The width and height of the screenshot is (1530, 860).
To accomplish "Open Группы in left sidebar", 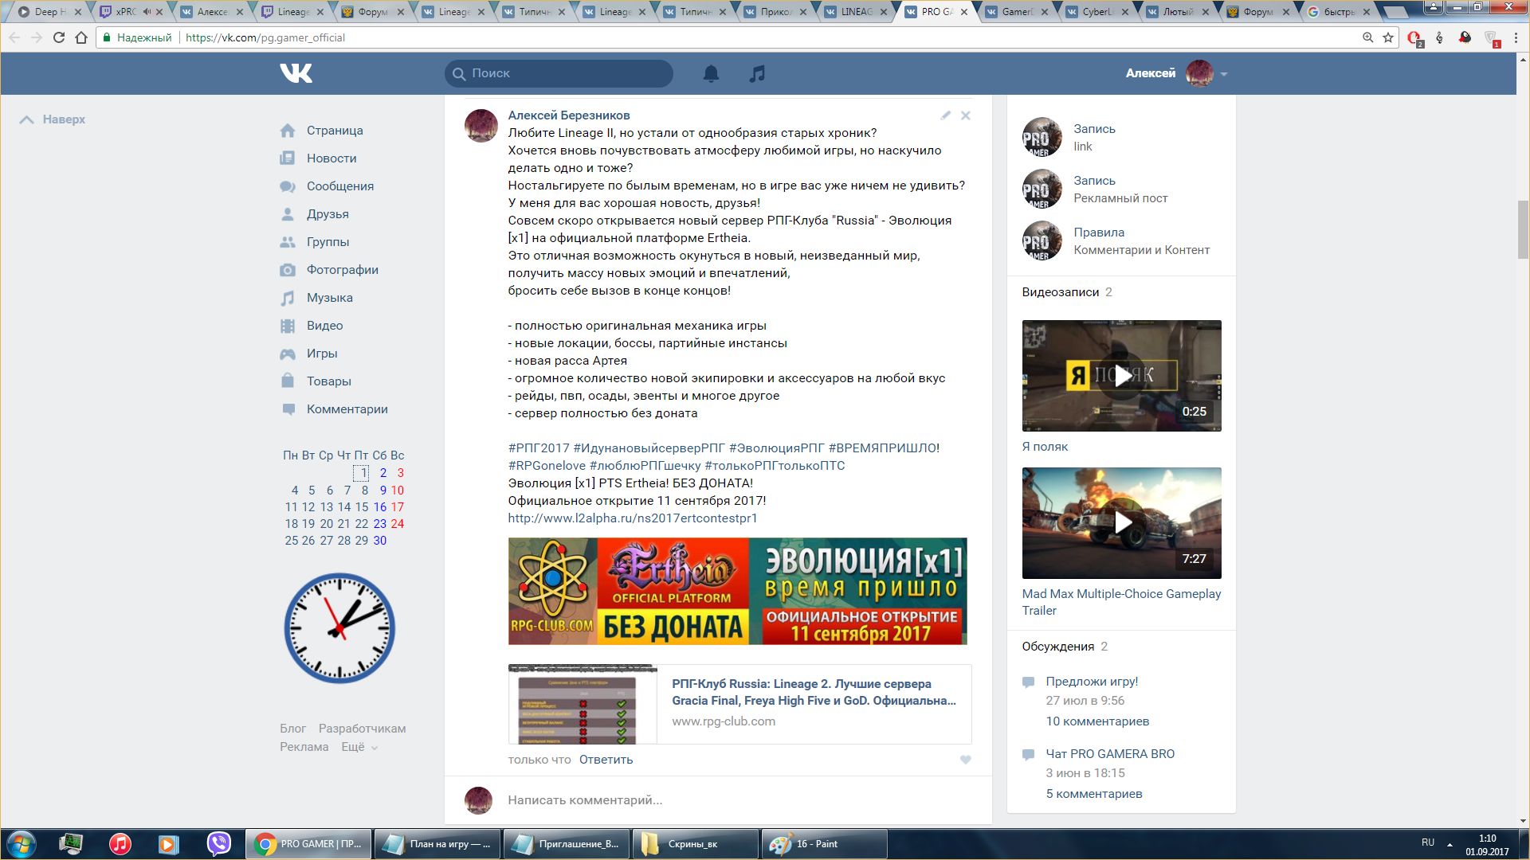I will (328, 242).
